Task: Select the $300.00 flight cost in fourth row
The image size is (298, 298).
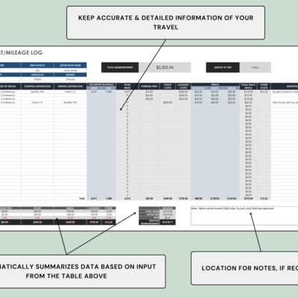Action: (x=168, y=103)
